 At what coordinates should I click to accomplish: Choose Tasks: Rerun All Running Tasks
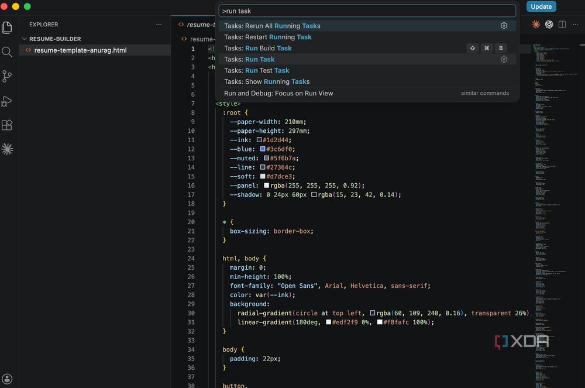367,26
